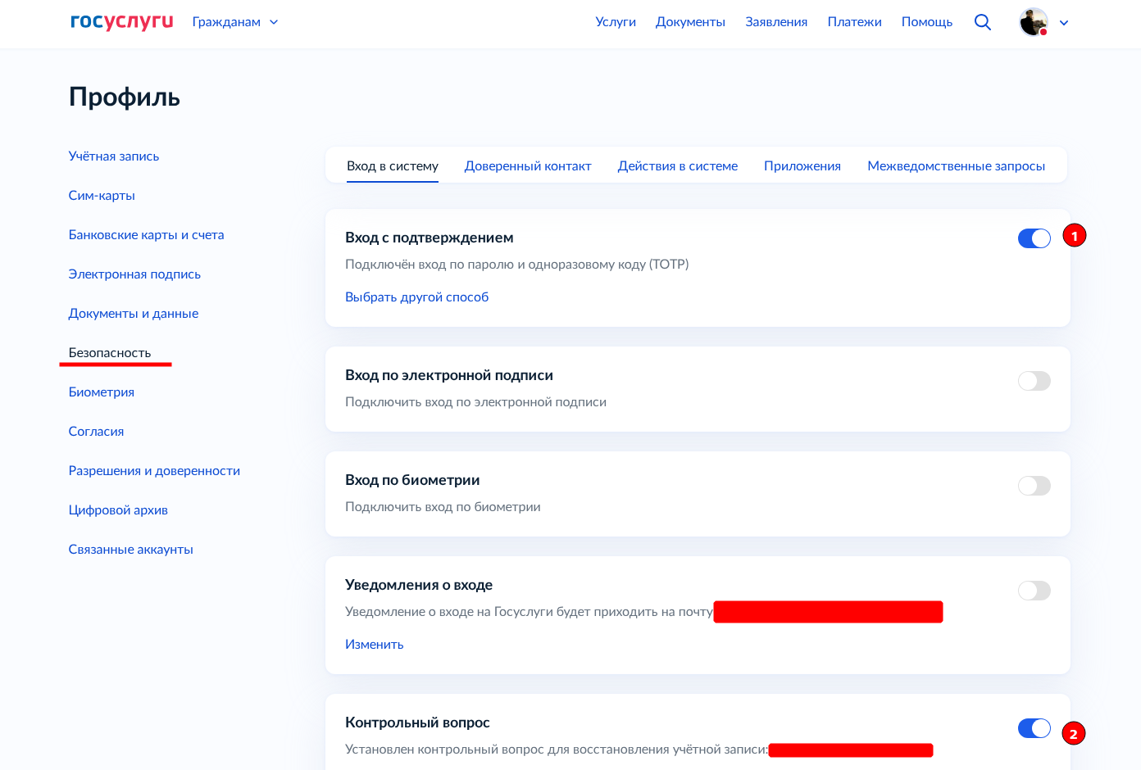The image size is (1141, 770).
Task: Turn off Контрольный вопрос toggle
Action: tap(1034, 728)
